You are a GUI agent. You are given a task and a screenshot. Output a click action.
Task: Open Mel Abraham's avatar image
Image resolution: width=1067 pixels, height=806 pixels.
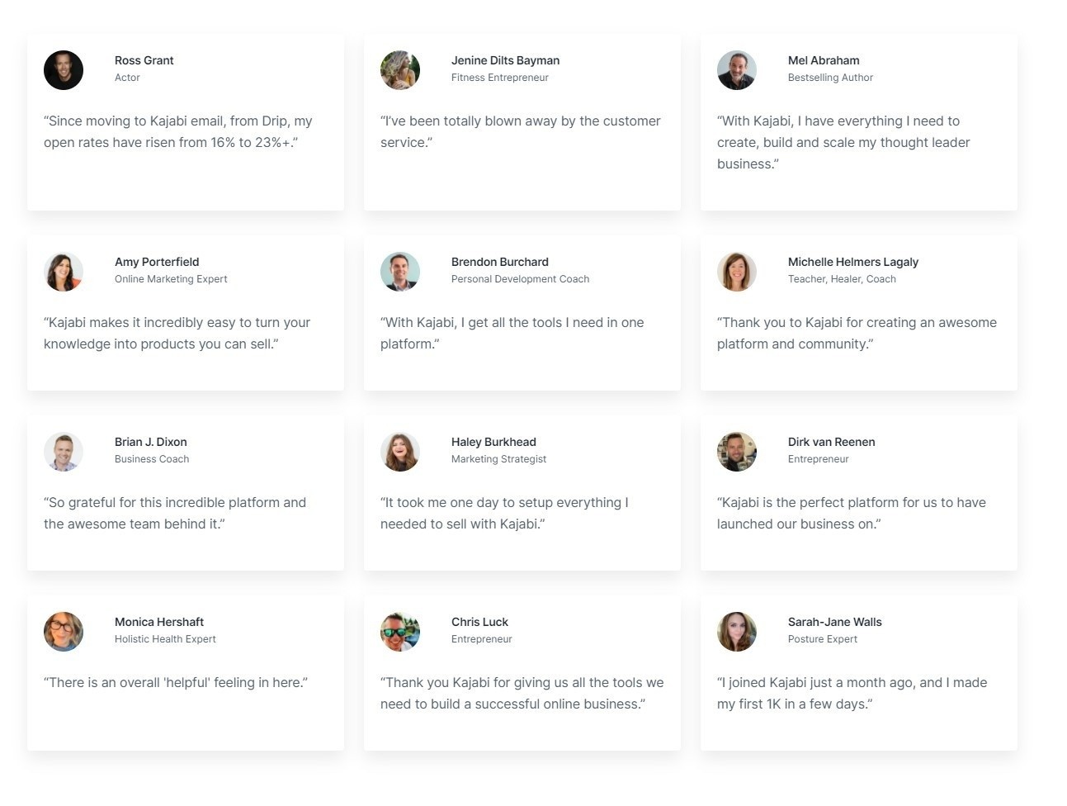(x=737, y=70)
